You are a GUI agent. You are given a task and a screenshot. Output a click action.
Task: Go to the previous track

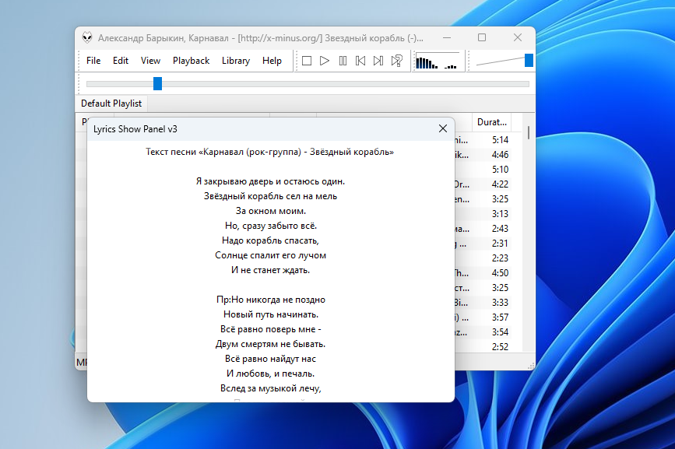(x=360, y=61)
